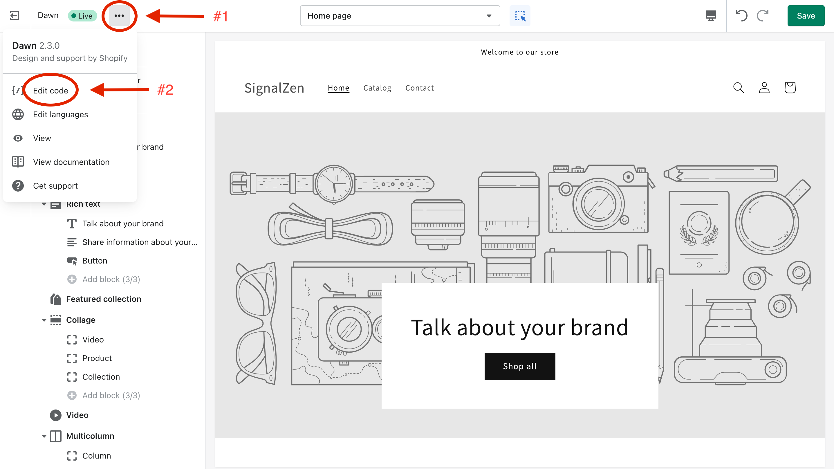
Task: Select Edit code from the menu
Action: 50,90
